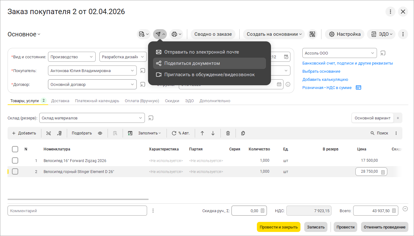Open the three-dot menu next to Комментарий
The height and width of the screenshot is (236, 414).
153,211
